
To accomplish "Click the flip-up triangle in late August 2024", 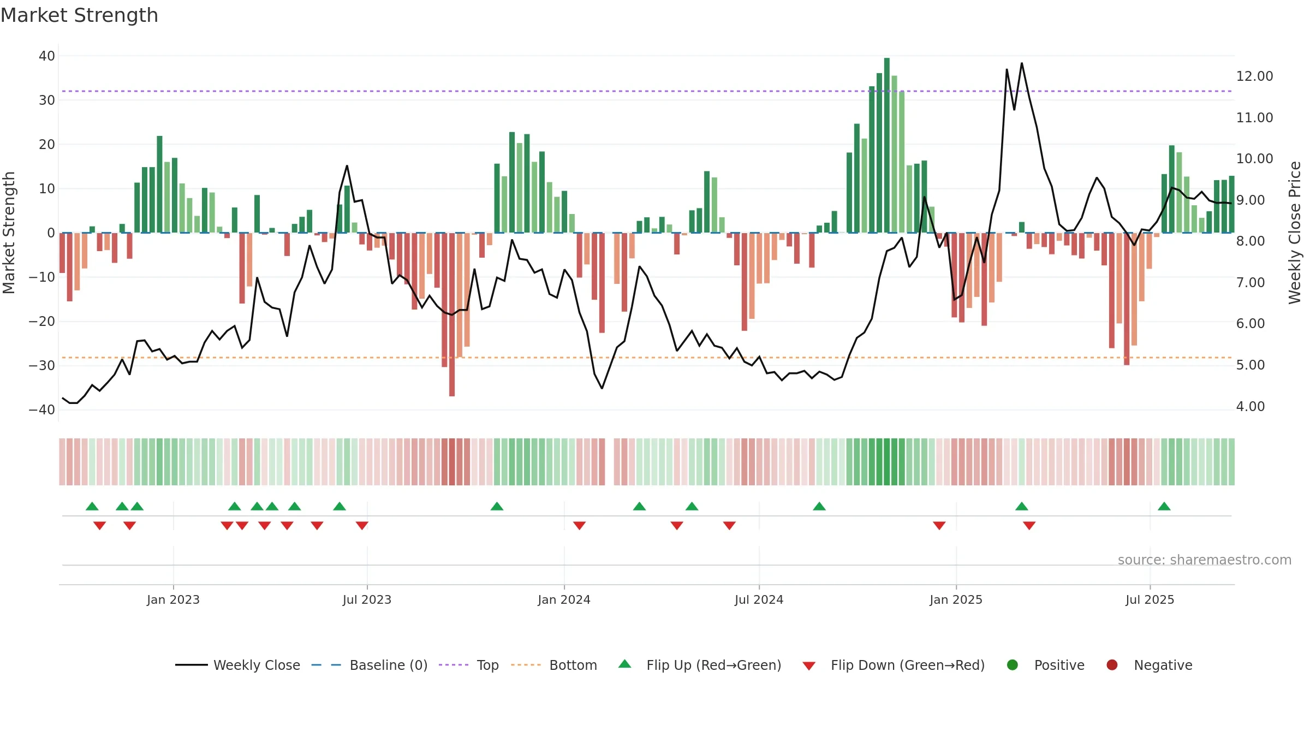I will tap(819, 506).
